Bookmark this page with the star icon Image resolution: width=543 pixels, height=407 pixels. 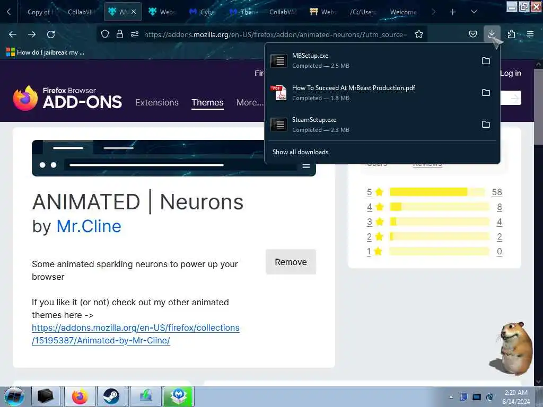point(419,34)
